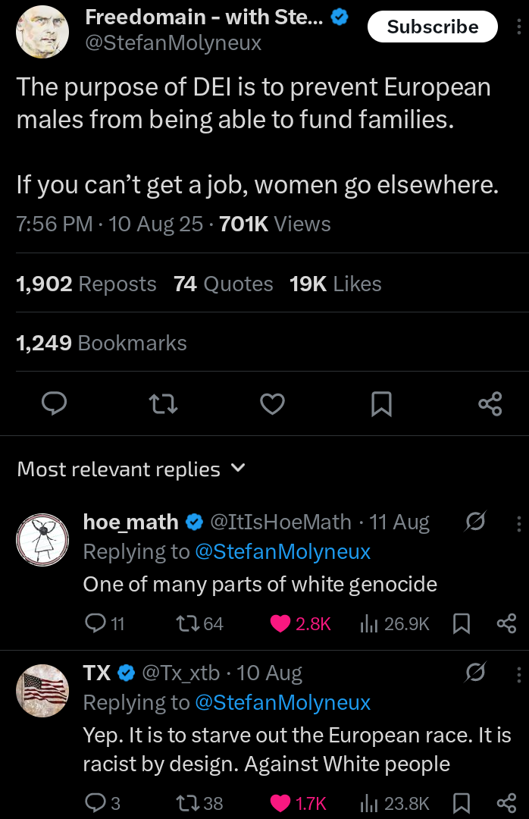
Task: Open the Grok icon on TX reply
Action: pyautogui.click(x=475, y=672)
